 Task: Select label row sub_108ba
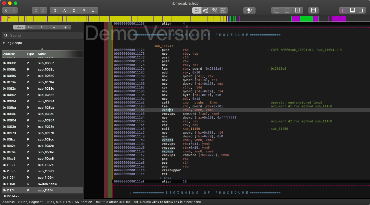click(42, 108)
